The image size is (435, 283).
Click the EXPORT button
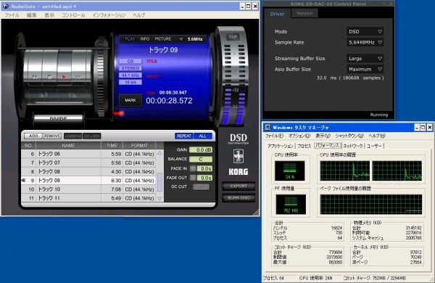[239, 186]
